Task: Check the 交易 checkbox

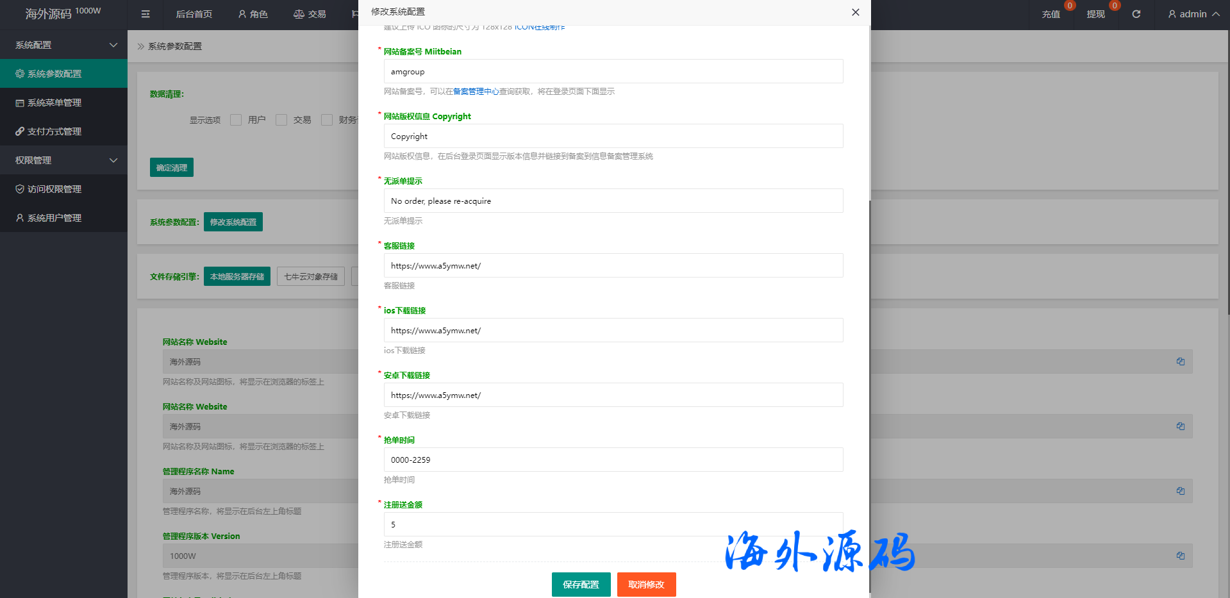Action: point(281,120)
